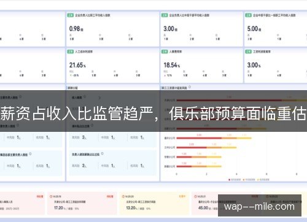Click the info icon next to 负责人绩效薪酬占比过低
The image size is (307, 222).
(102, 154)
